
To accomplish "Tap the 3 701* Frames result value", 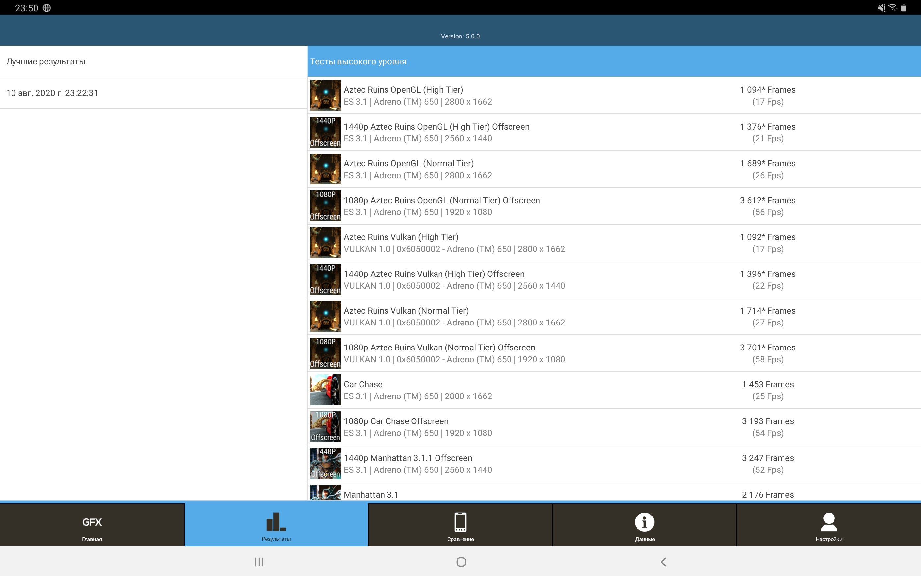I will [x=768, y=348].
